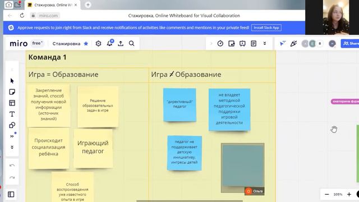
Task: Select the Text tool
Action: (x=12, y=114)
